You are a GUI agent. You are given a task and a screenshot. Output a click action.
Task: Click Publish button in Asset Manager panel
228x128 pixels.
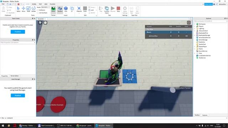(18, 96)
